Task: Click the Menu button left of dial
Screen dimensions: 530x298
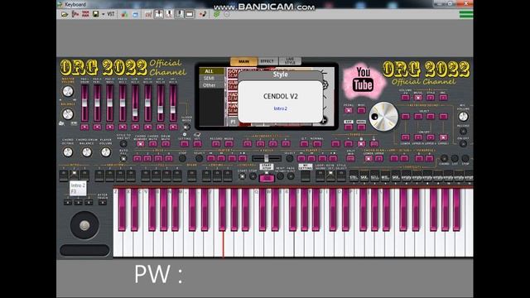Action: (361, 127)
